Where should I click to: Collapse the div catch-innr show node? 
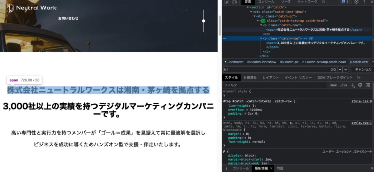point(251,12)
